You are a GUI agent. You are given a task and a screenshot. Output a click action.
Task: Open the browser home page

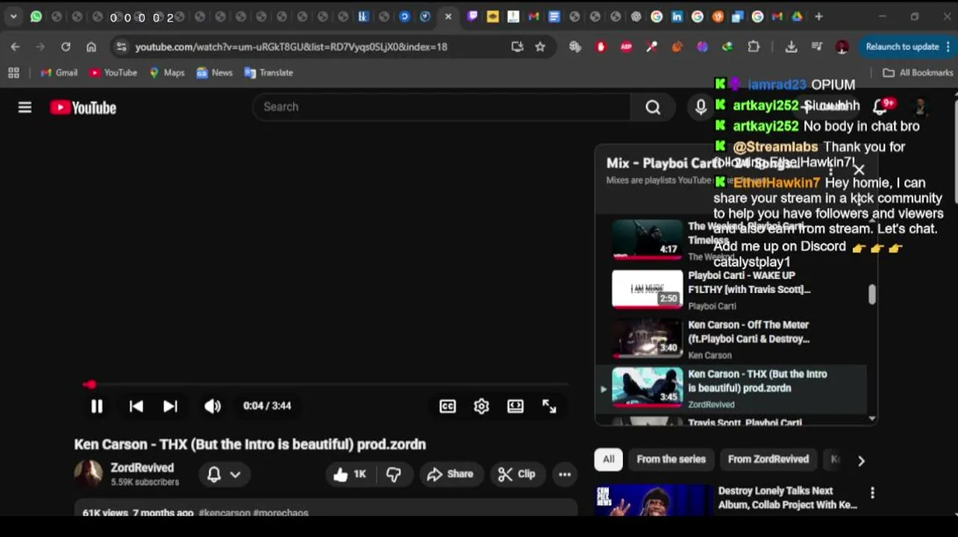point(91,46)
